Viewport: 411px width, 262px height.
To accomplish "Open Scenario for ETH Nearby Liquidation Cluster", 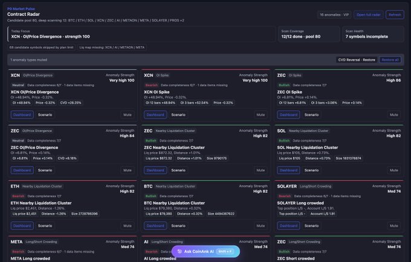I will point(45,226).
